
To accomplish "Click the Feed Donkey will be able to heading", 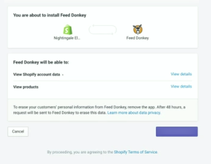I will (x=41, y=63).
